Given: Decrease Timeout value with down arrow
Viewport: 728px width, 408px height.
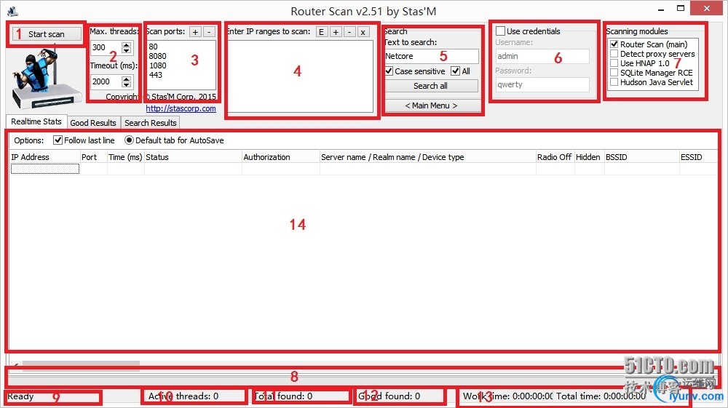Looking at the screenshot, I should point(126,84).
